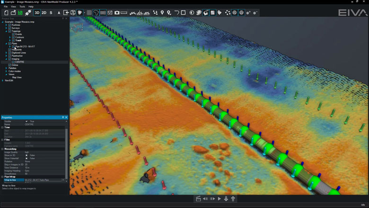Open the File menu

pyautogui.click(x=6, y=7)
